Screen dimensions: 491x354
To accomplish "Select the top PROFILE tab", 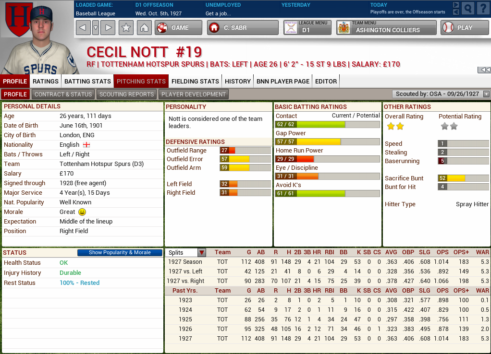I will [x=15, y=82].
